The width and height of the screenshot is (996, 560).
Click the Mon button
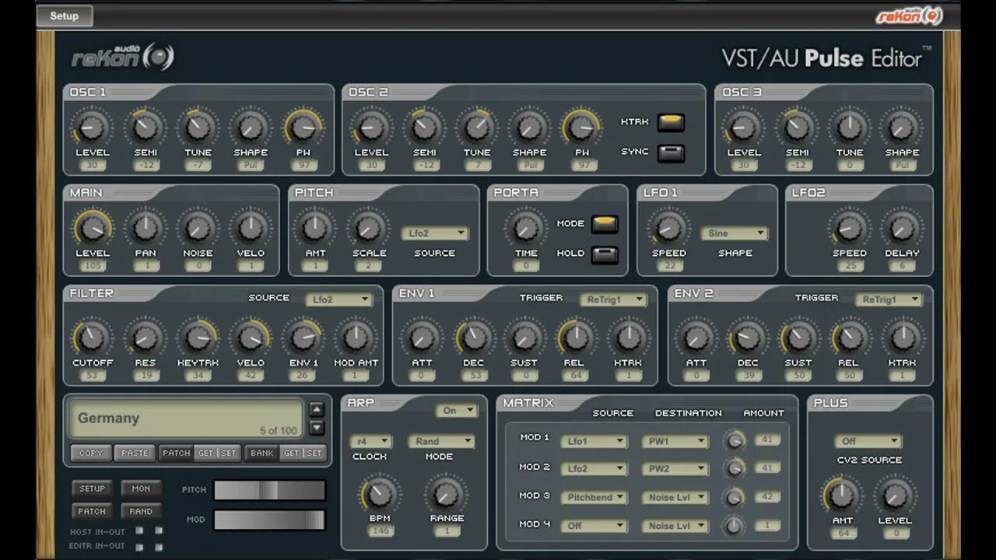pyautogui.click(x=141, y=488)
